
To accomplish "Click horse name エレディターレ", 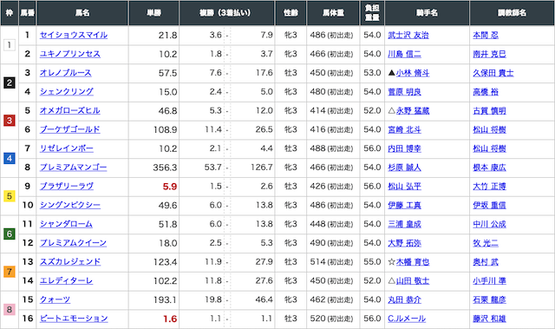I will point(66,280).
